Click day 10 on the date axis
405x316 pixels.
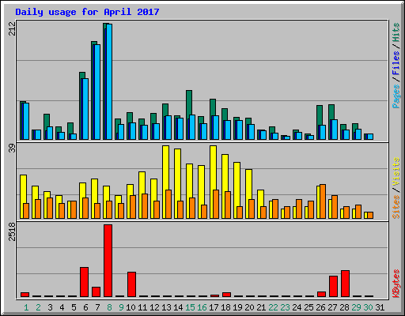point(131,307)
